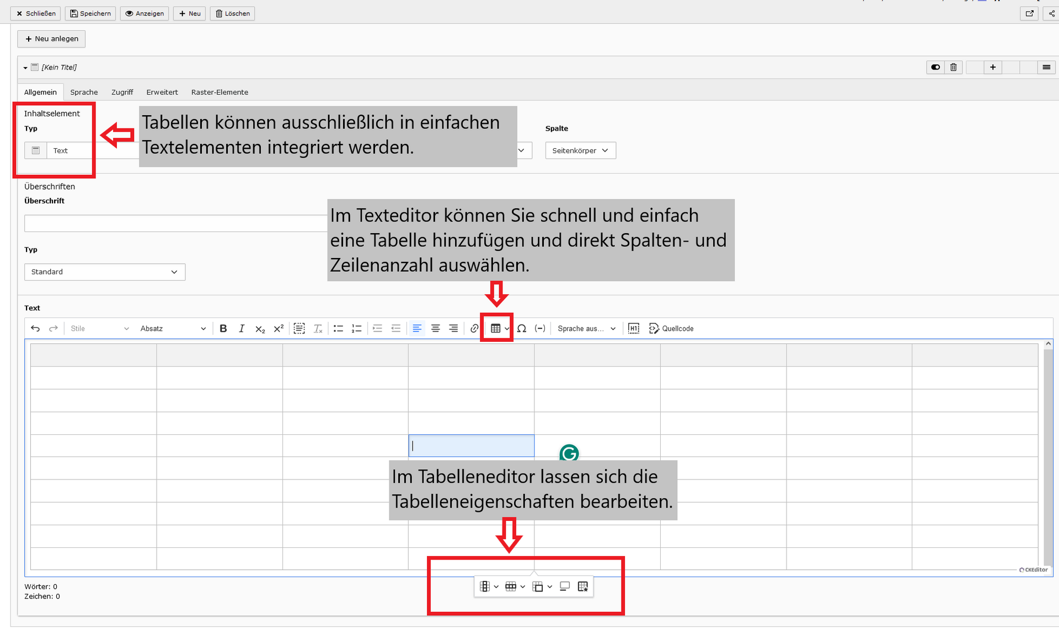Image resolution: width=1059 pixels, height=635 pixels.
Task: Open the Absatz paragraph format dropdown
Action: click(173, 329)
